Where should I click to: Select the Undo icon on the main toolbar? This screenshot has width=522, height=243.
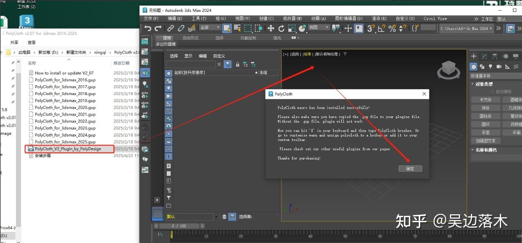(148, 28)
